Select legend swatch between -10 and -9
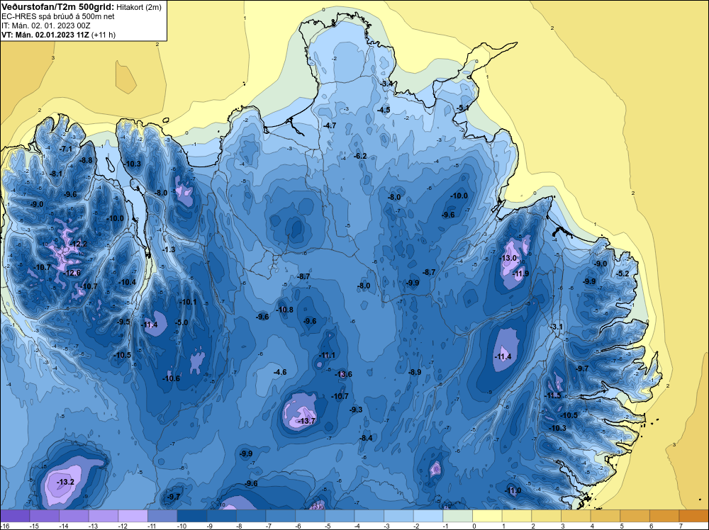709x530 pixels. point(192,516)
